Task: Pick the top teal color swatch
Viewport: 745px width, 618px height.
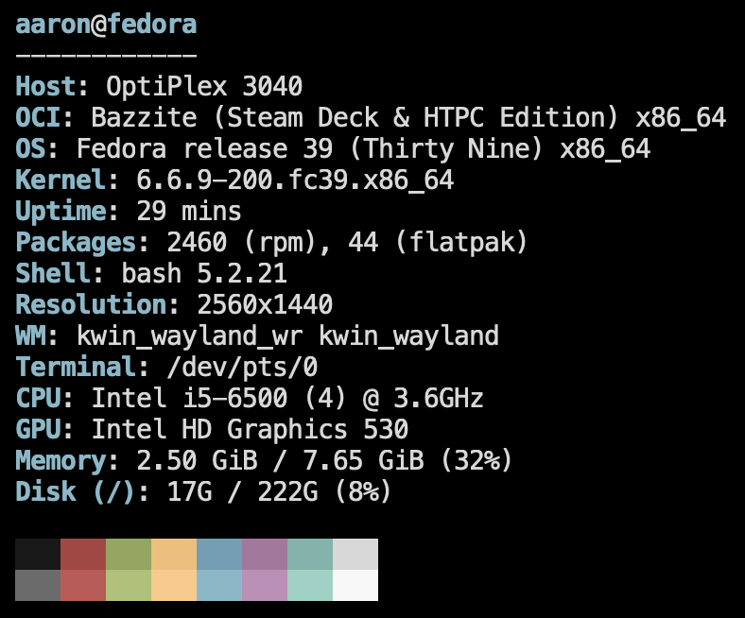Action: 310,554
